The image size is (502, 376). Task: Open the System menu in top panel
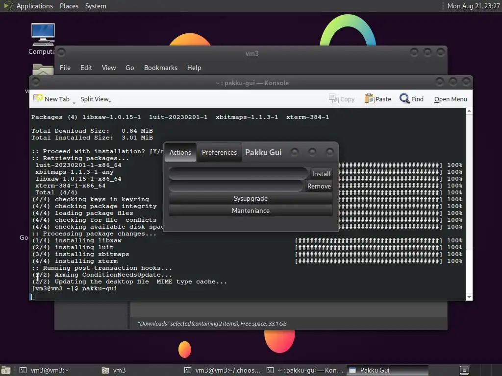96,6
